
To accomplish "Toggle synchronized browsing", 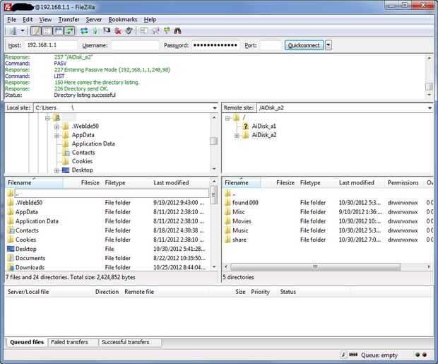I will point(167,30).
